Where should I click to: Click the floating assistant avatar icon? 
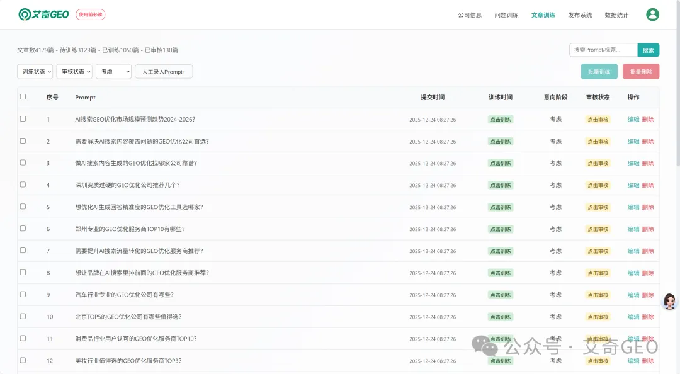(x=669, y=301)
